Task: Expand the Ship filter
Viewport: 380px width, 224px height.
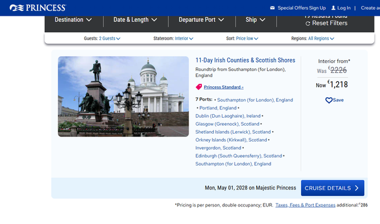Action: 255,20
